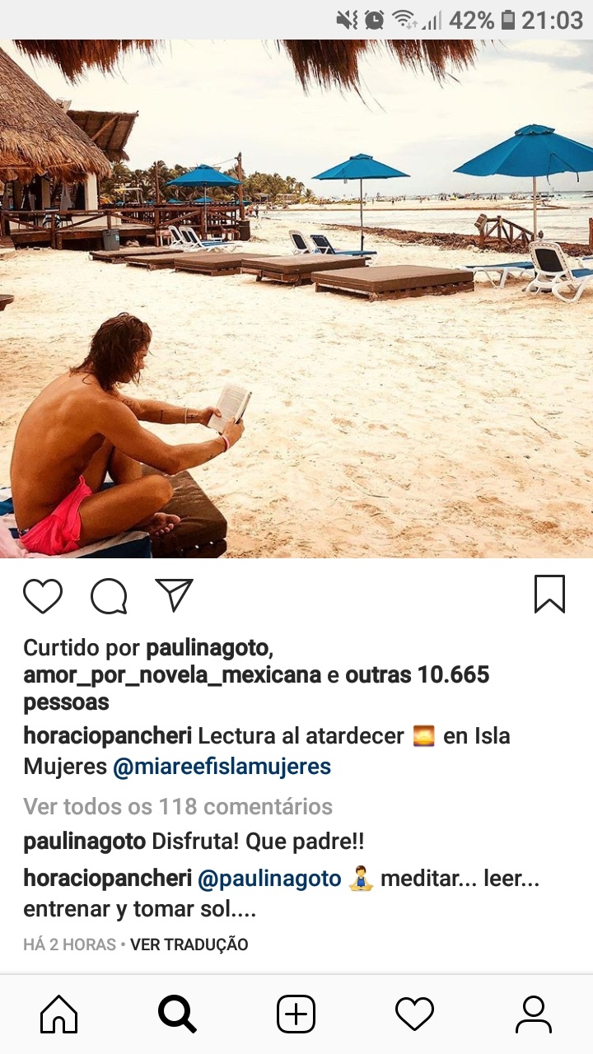
Task: Tap VER TRADUÇÃO to translate caption
Action: coord(189,944)
